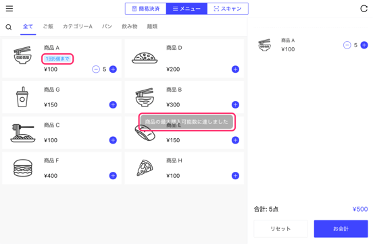Click the refresh icon at top right
This screenshot has width=373, height=246.
[364, 9]
